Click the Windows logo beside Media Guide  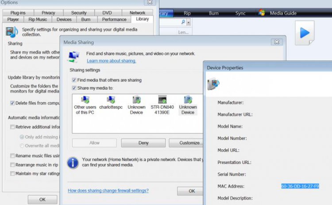262,13
